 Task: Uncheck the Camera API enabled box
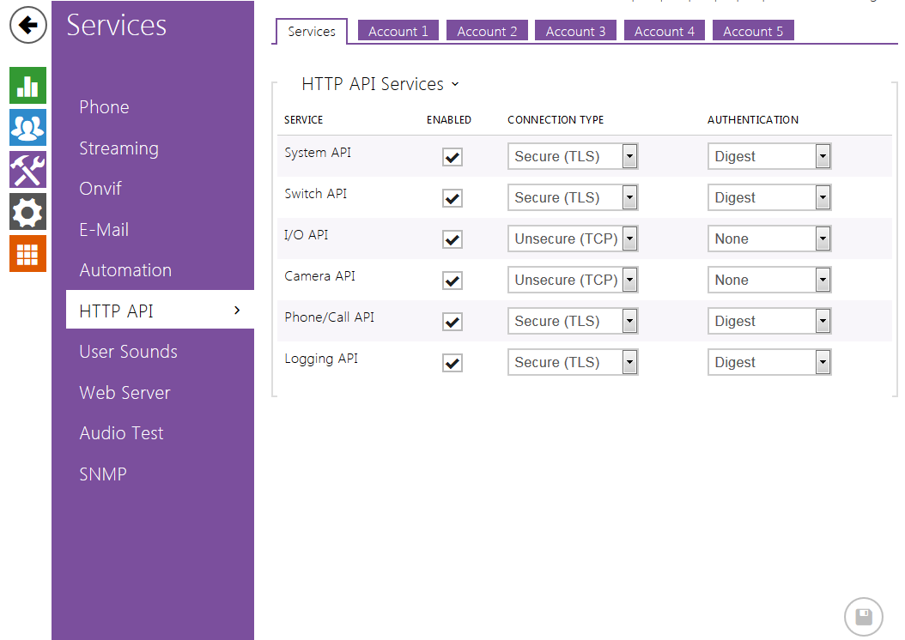pos(452,281)
